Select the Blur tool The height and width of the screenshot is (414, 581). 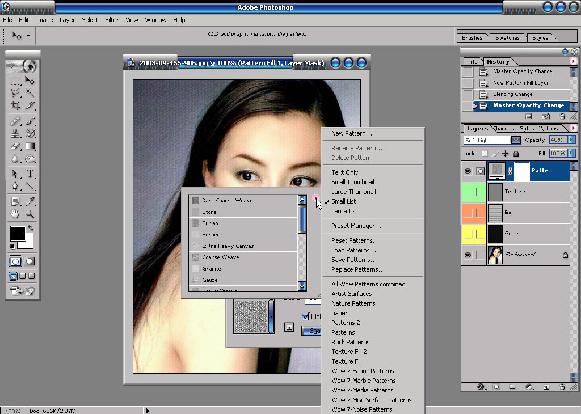[15, 158]
